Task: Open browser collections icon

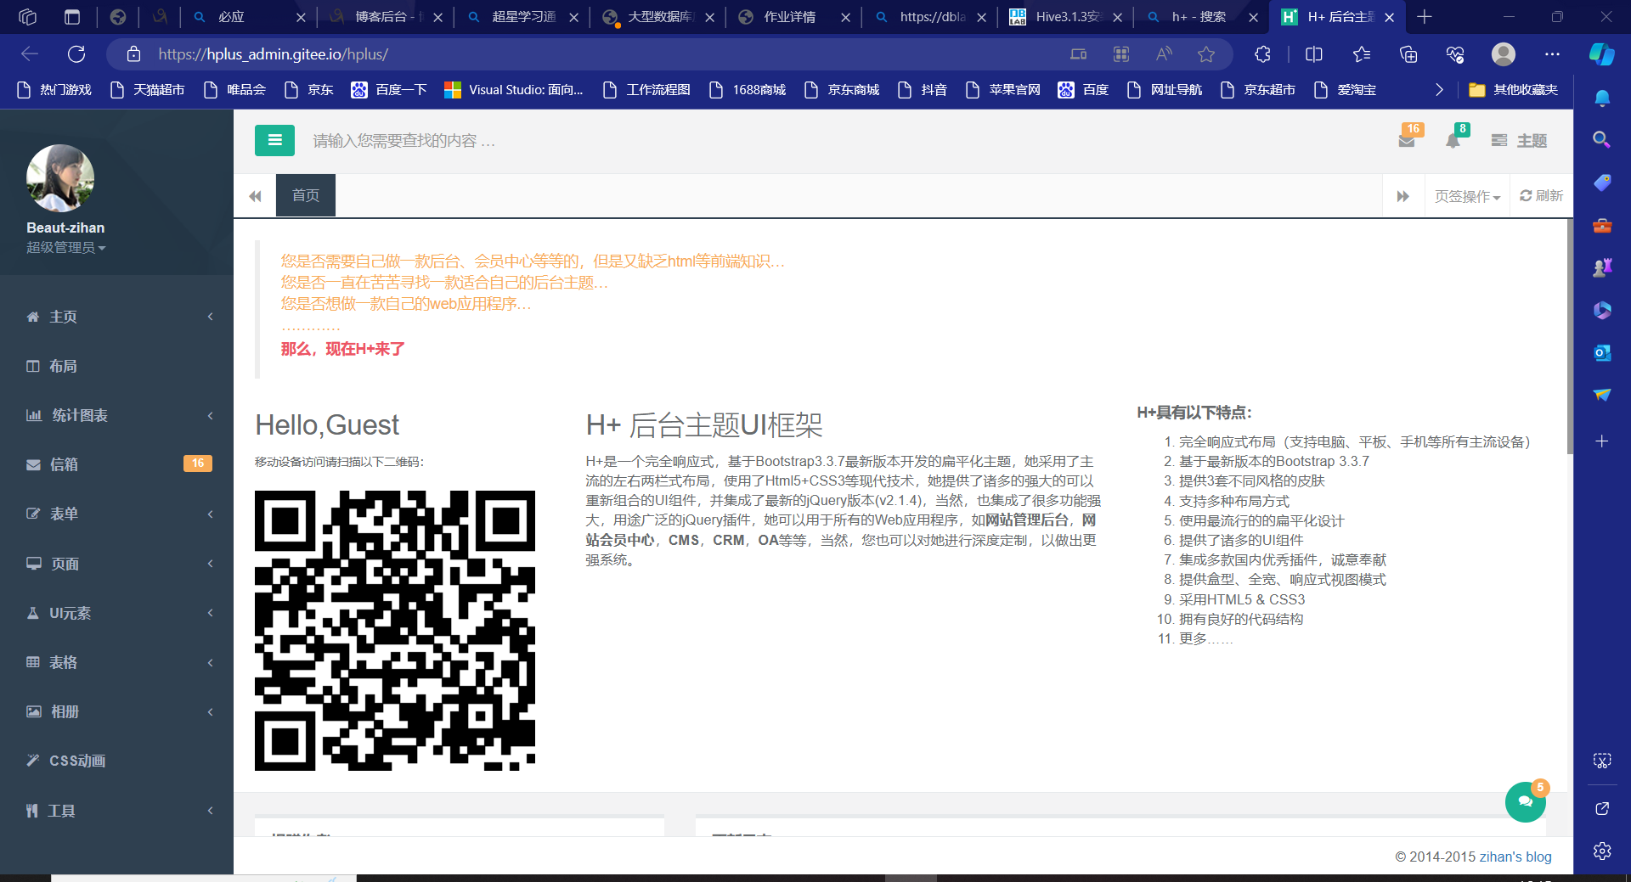Action: 1408,54
